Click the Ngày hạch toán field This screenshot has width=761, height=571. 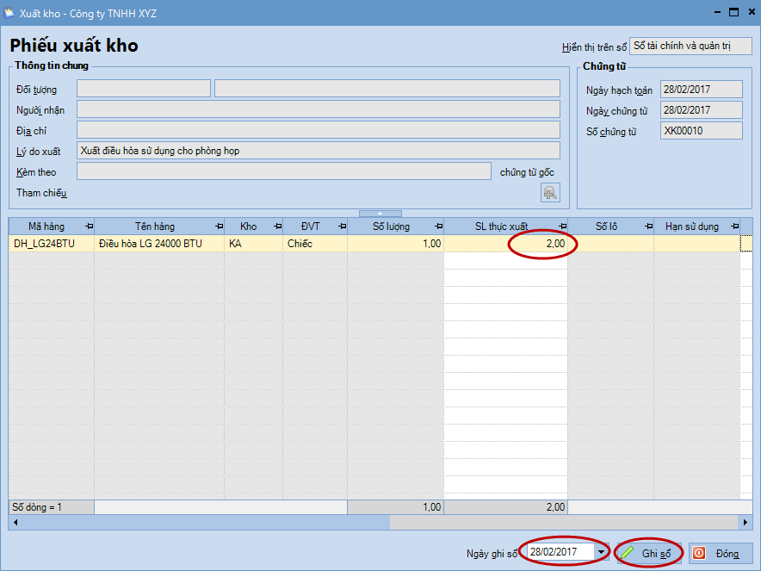pos(702,90)
